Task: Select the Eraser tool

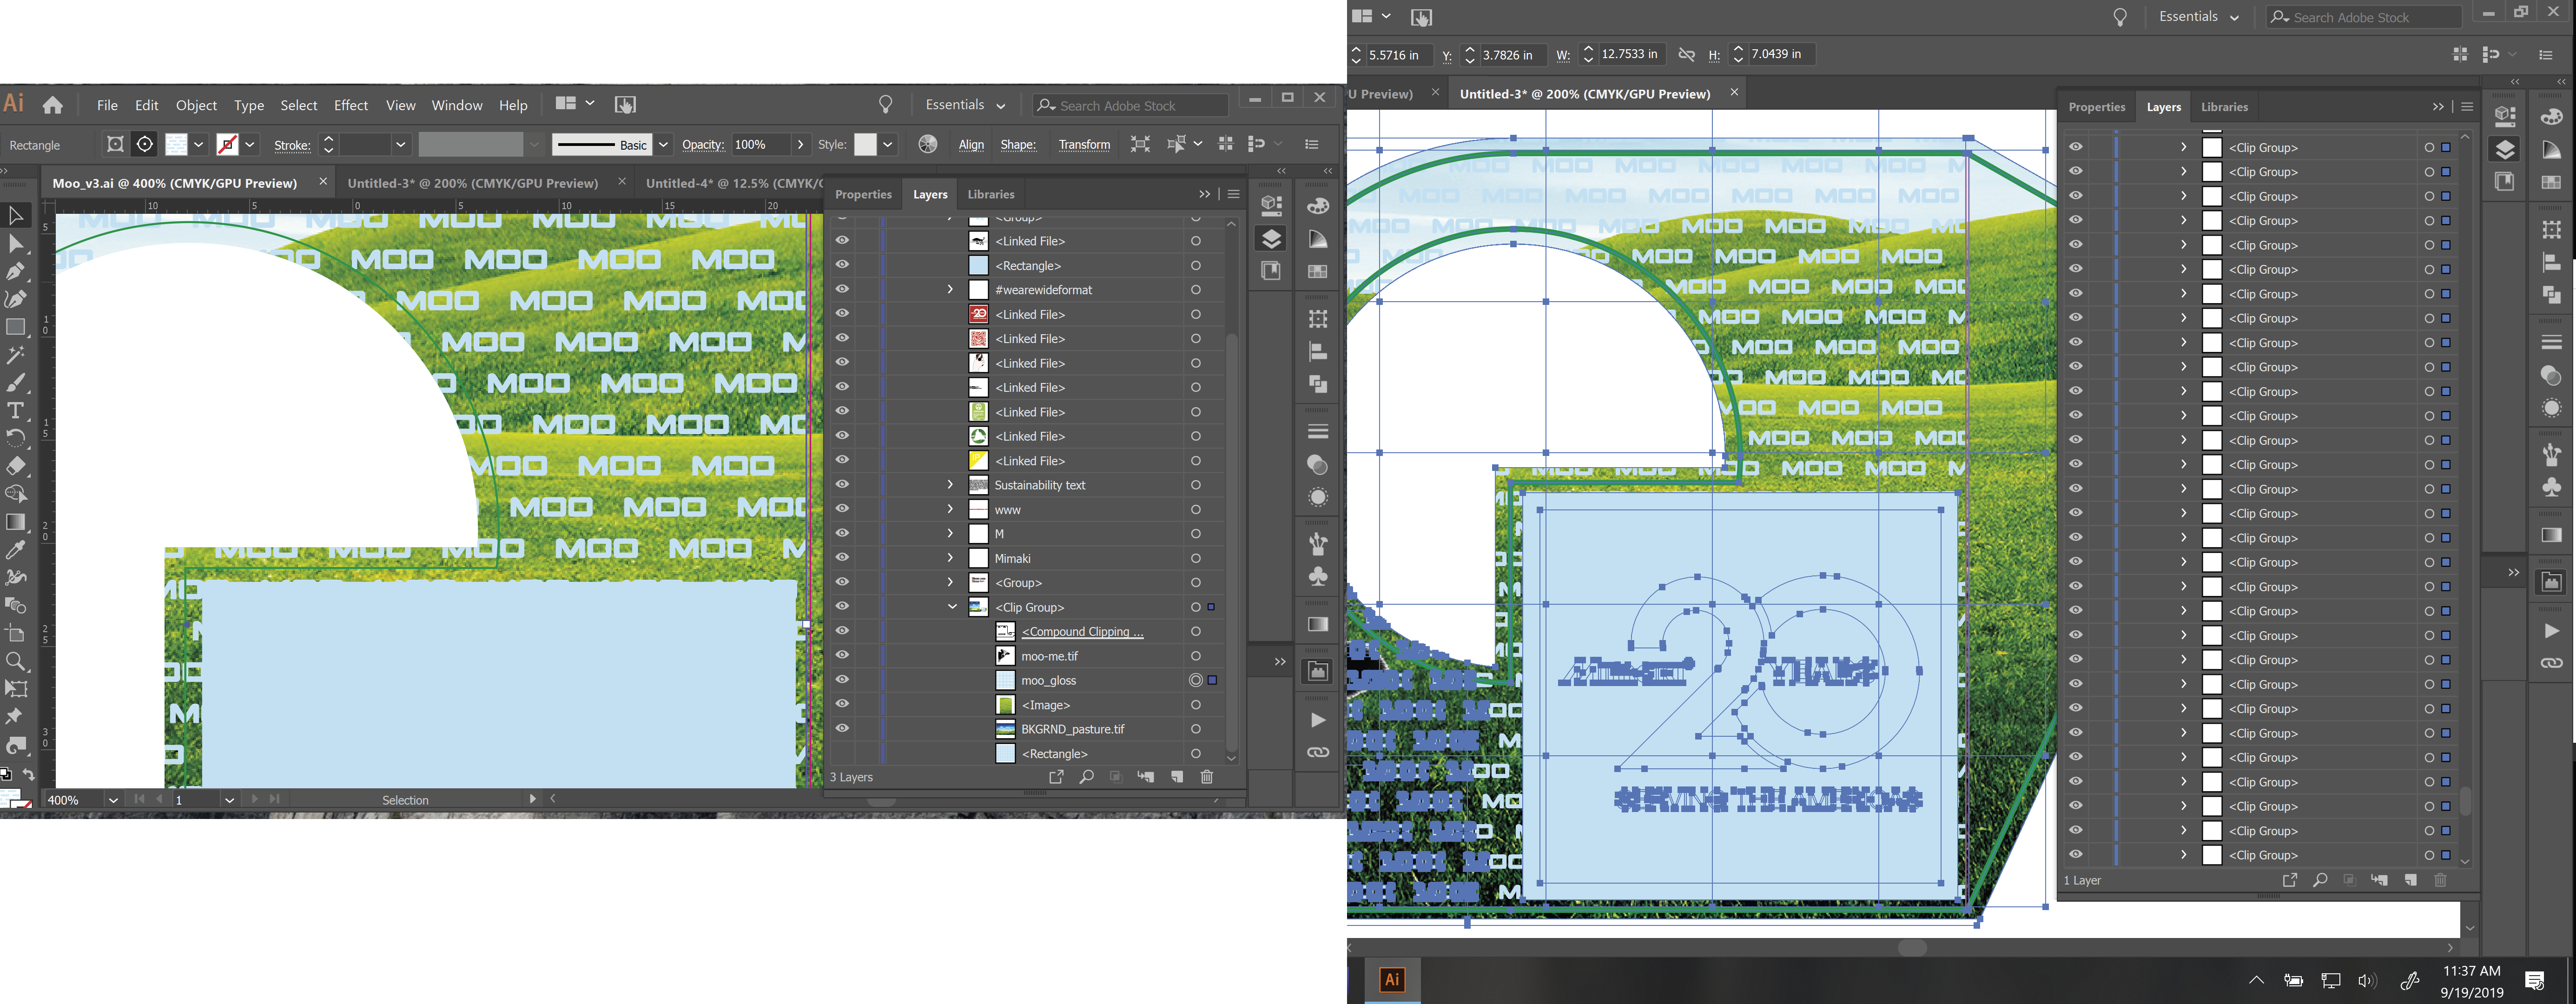Action: pyautogui.click(x=16, y=466)
